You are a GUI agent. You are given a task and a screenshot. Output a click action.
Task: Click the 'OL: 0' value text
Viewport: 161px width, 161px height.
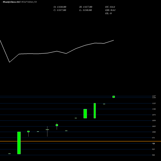point(109,14)
